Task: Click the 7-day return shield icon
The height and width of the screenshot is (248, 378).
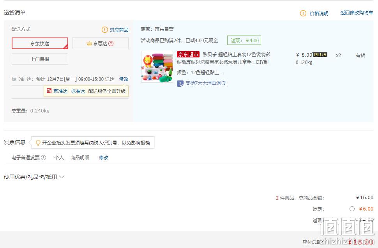Action: point(180,84)
